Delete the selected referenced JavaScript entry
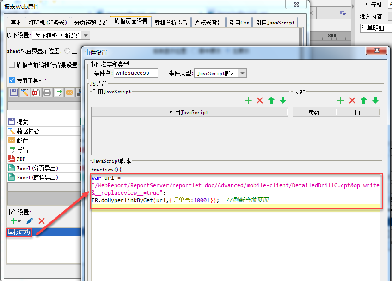Screen dimensions: 392x281 (260, 100)
